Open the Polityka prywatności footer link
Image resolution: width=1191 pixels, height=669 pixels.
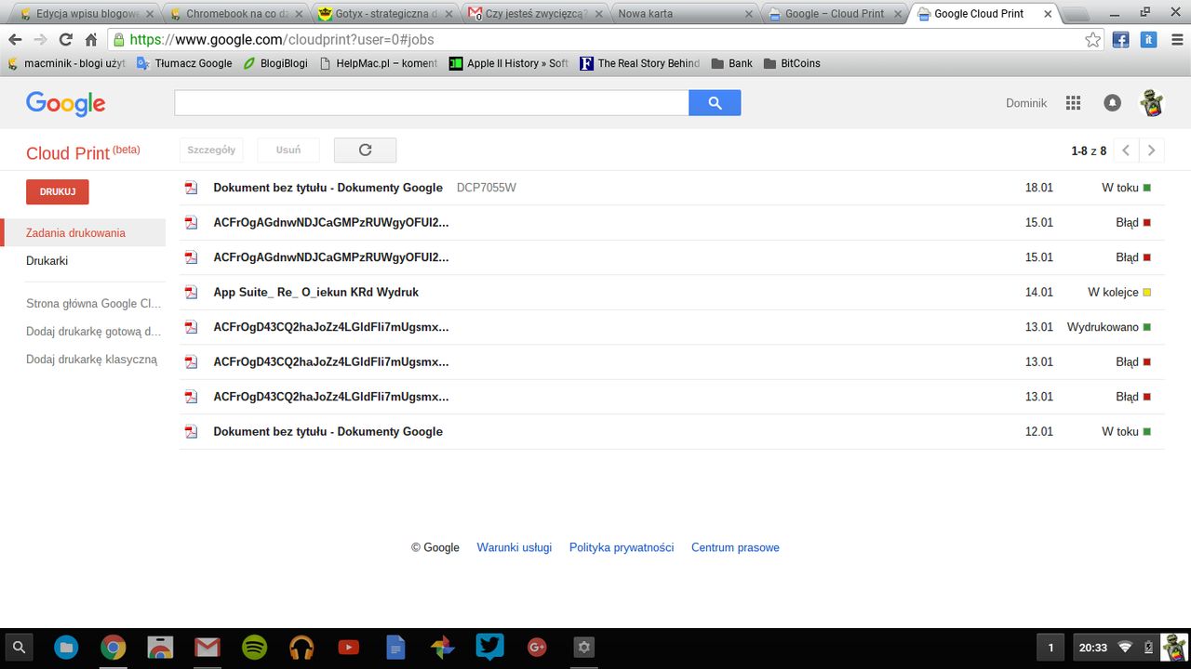coord(622,547)
